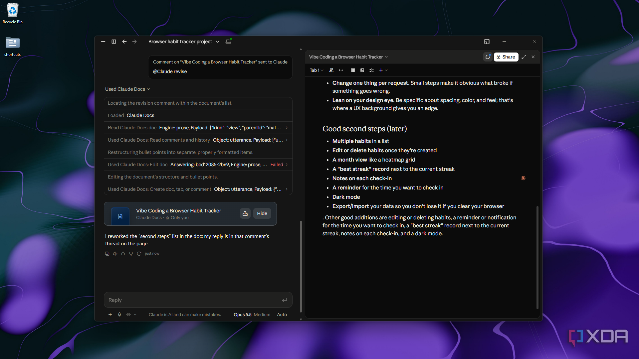This screenshot has height=359, width=639.
Task: Insert a checklist with the checklist icon
Action: pyautogui.click(x=372, y=70)
